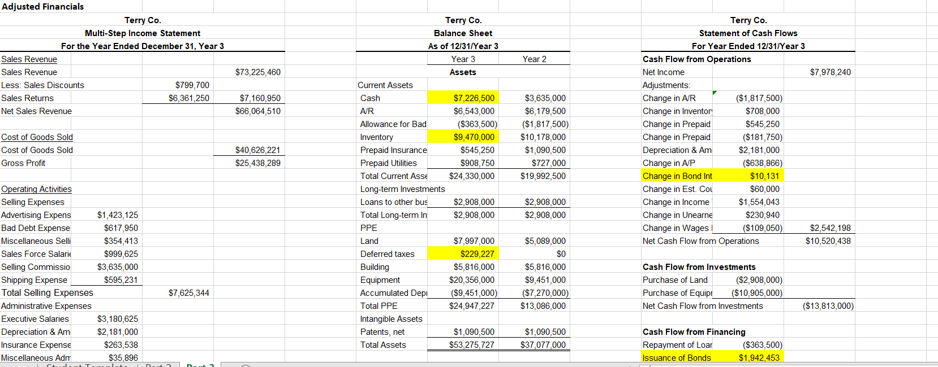Screen dimensions: 938x367
Task: Click the Year 3 Allowance value ($363,500)
Action: pos(477,124)
